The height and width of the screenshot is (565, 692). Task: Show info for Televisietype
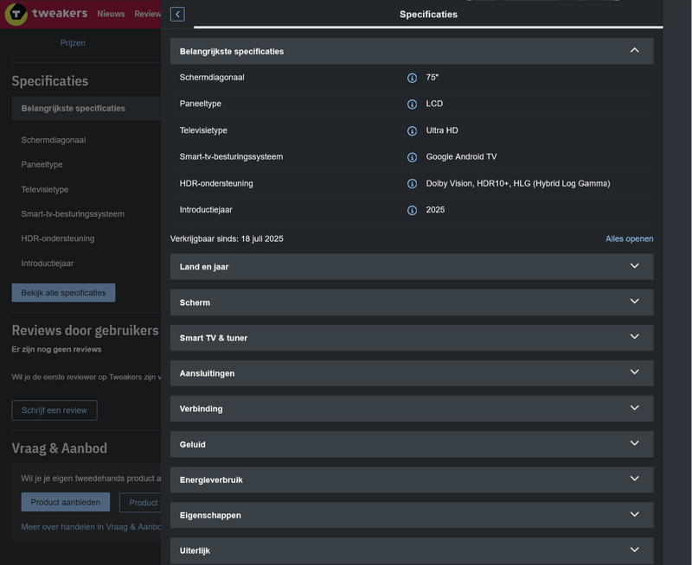tap(412, 130)
